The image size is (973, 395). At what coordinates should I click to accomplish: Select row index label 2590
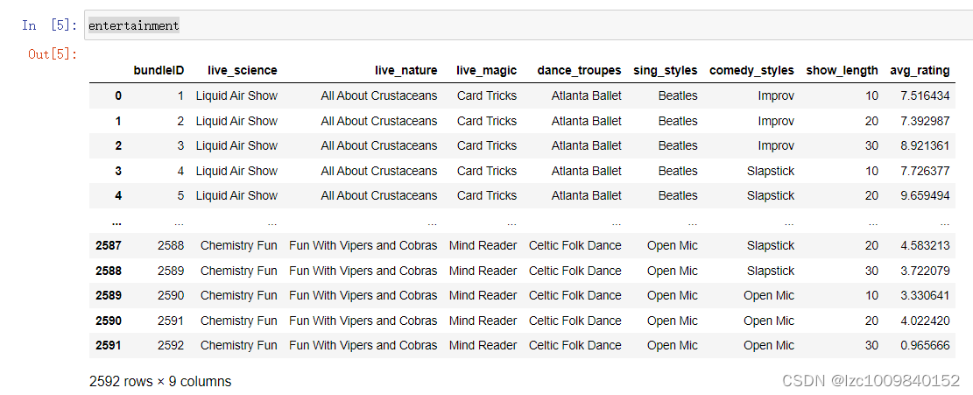(x=109, y=321)
